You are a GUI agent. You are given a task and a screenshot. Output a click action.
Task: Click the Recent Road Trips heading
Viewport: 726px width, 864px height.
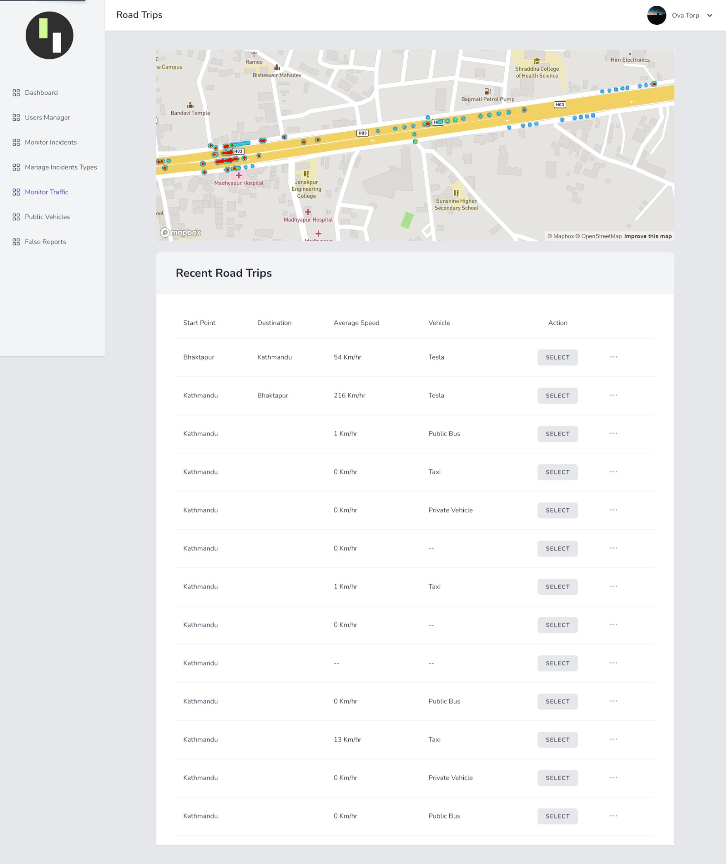224,273
